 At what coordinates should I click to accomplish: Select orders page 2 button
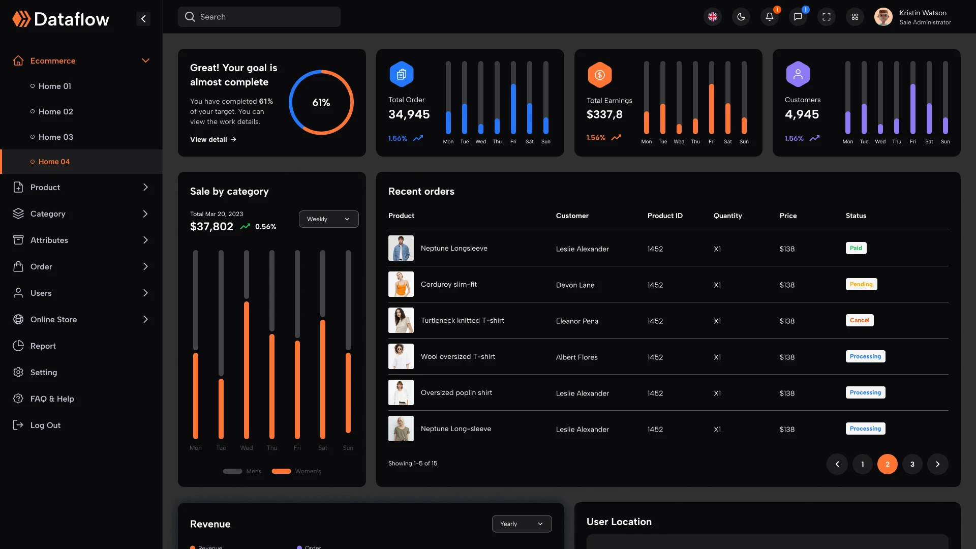tap(888, 464)
